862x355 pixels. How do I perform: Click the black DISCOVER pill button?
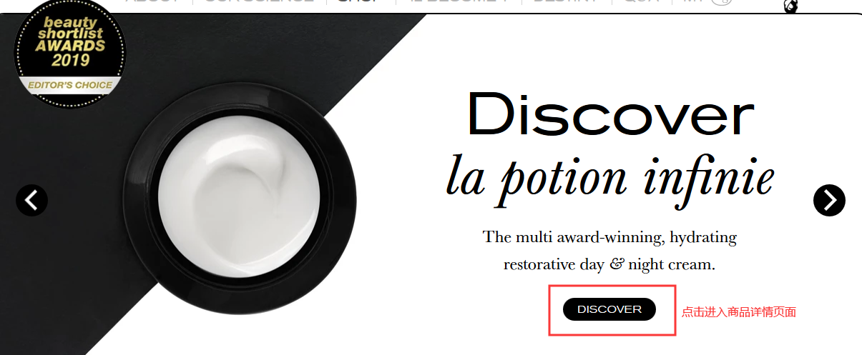pyautogui.click(x=609, y=309)
